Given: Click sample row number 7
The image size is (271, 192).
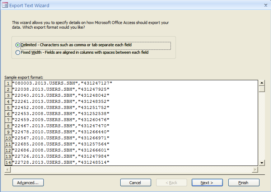Looking at the screenshot, I should coord(8,120).
